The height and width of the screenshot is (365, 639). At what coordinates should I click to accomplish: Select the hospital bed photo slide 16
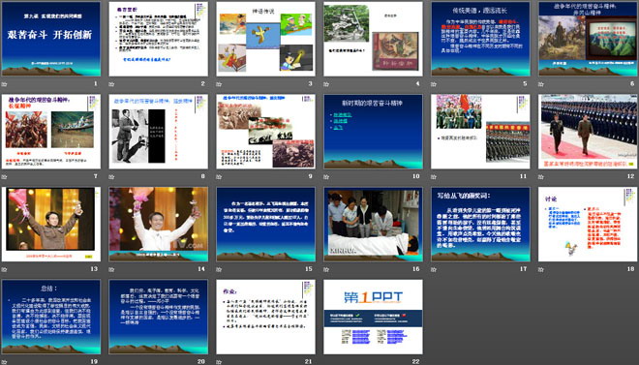pos(373,224)
